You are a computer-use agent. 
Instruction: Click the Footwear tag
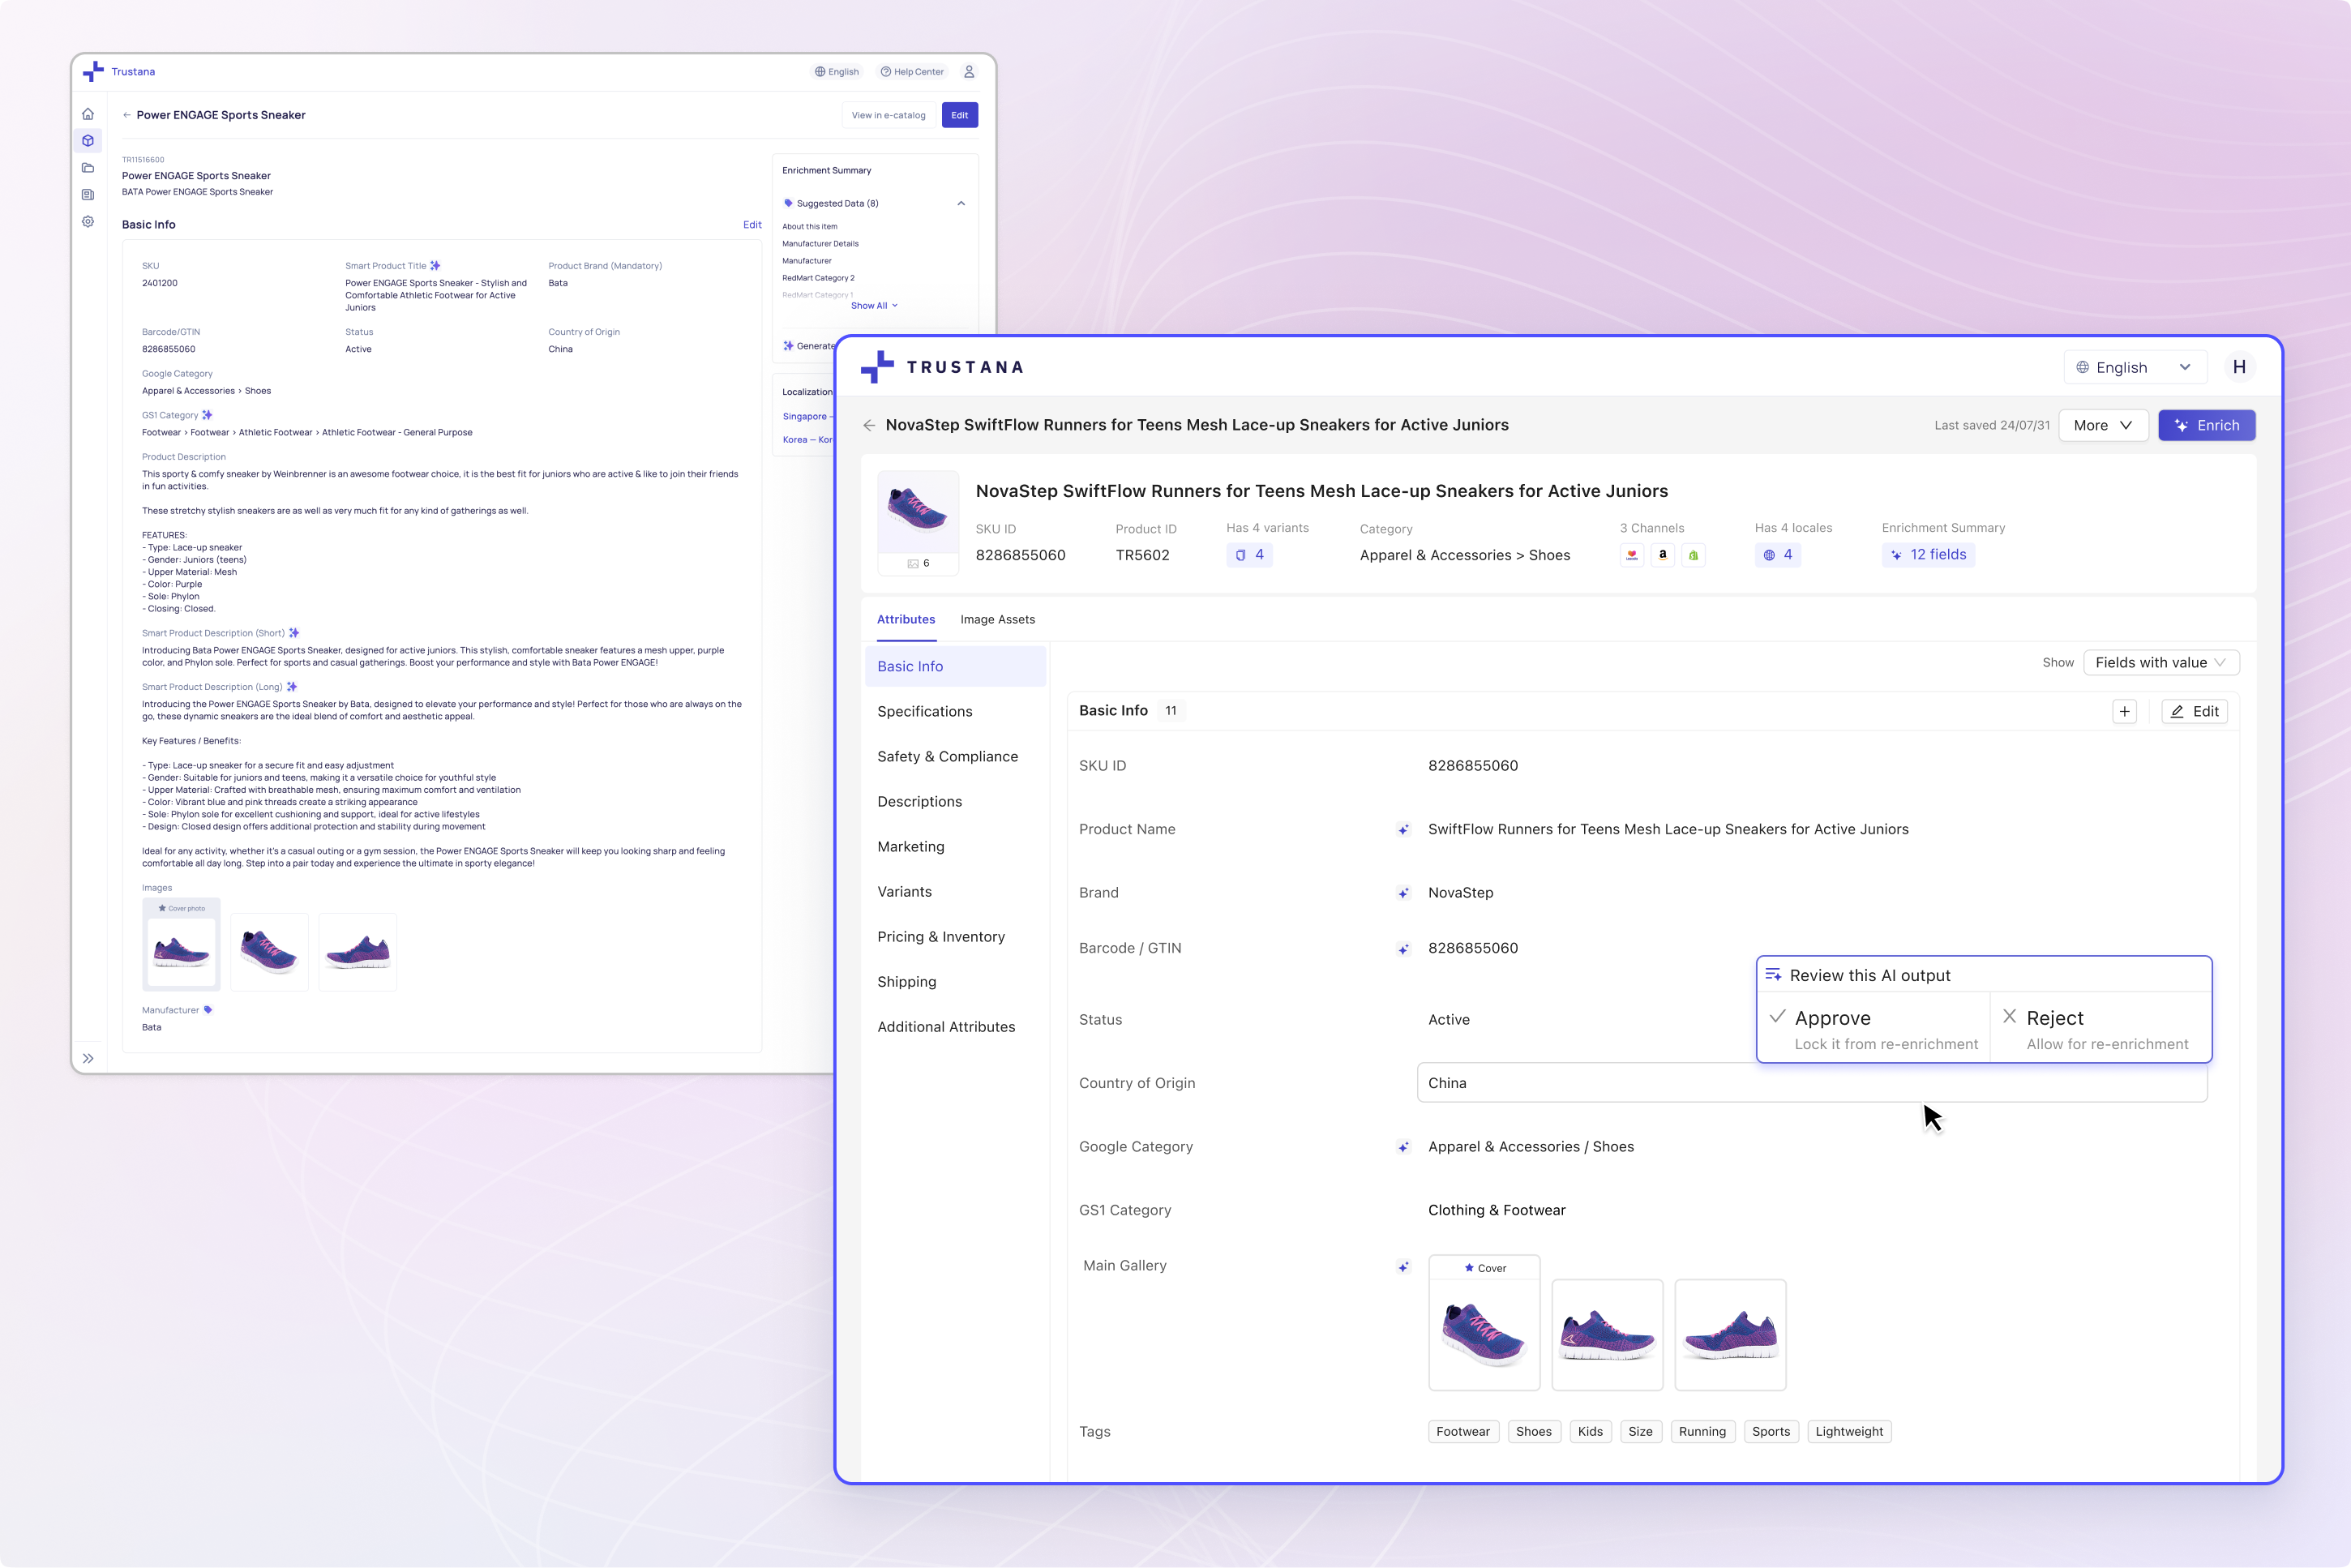coord(1463,1432)
